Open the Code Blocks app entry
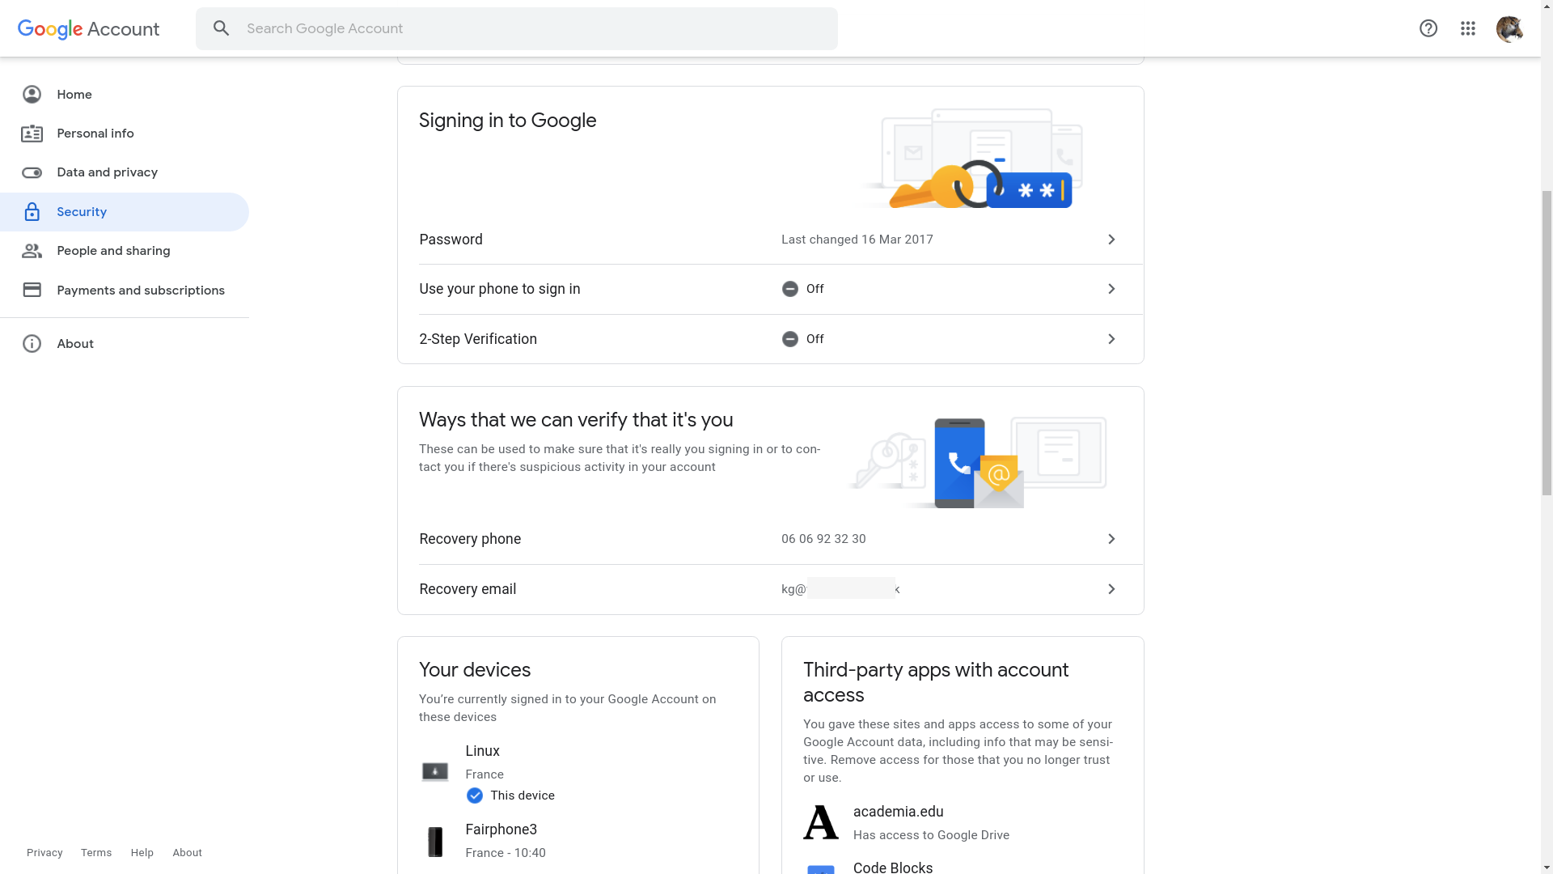The width and height of the screenshot is (1553, 874). pos(963,867)
